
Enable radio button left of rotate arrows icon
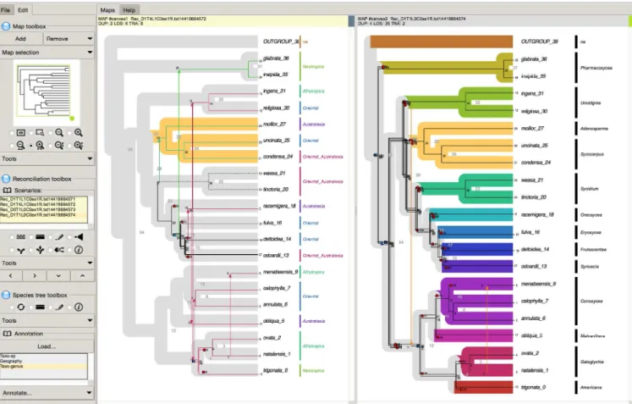point(12,307)
